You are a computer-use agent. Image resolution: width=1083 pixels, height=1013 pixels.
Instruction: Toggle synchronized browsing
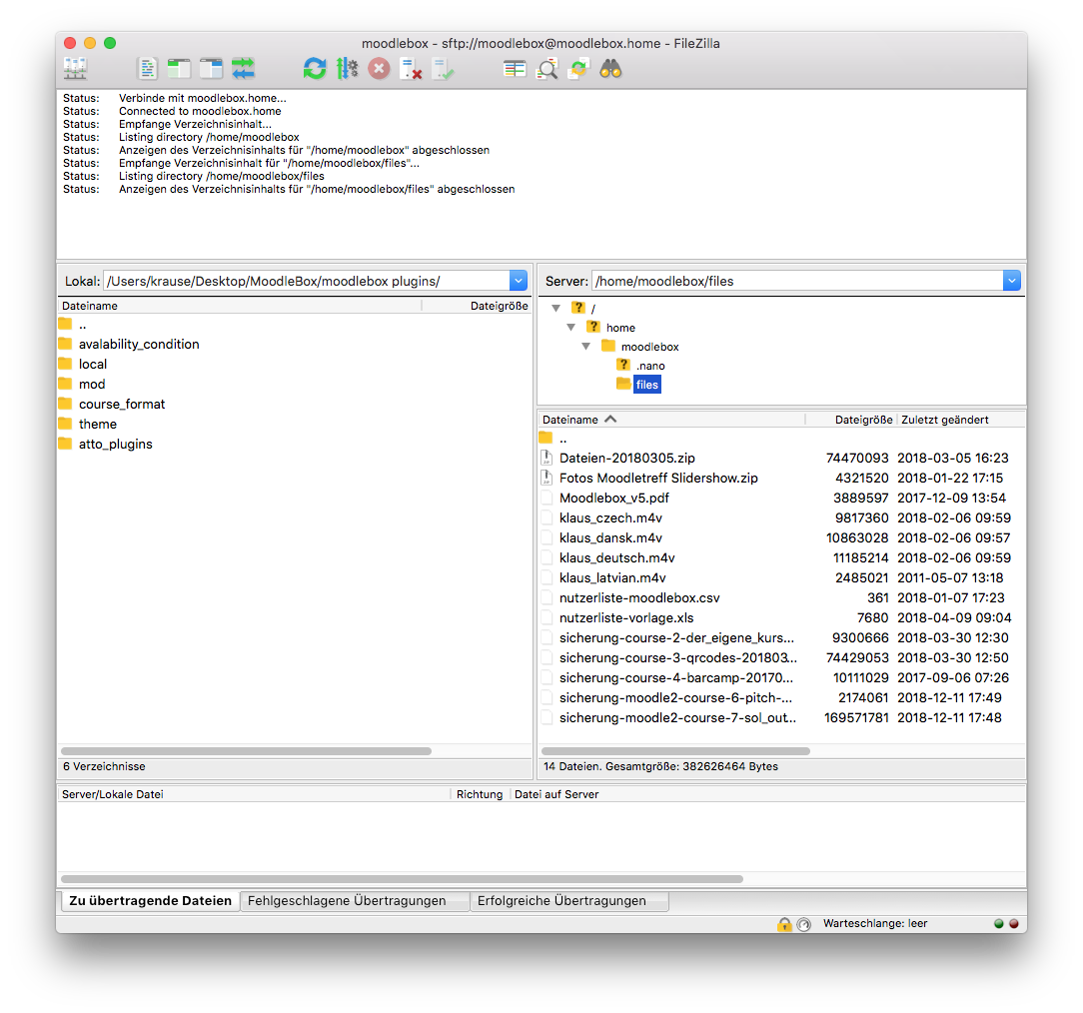(578, 69)
